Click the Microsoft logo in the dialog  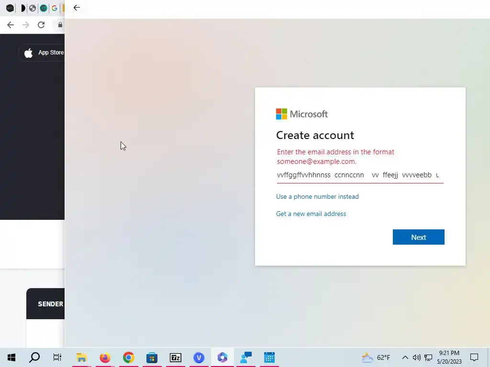tap(302, 114)
